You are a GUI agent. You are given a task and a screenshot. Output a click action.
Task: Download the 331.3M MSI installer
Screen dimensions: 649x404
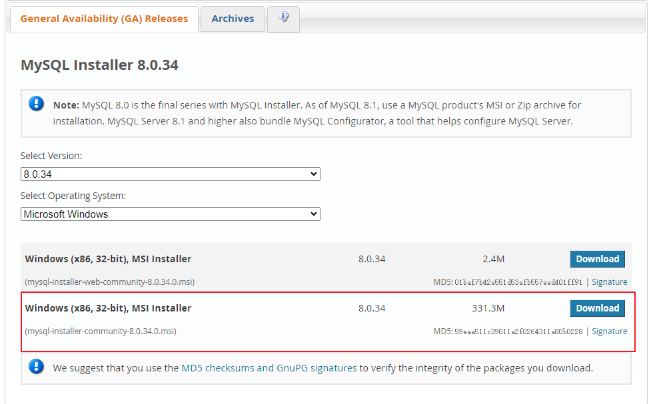[x=597, y=308]
